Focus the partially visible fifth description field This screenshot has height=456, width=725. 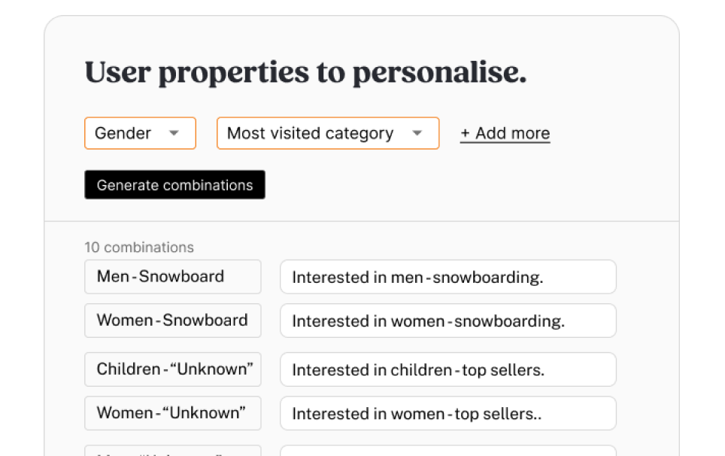tap(447, 451)
